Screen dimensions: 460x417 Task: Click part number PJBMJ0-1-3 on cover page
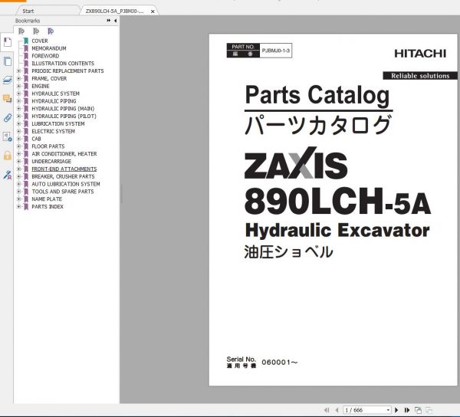(x=275, y=51)
